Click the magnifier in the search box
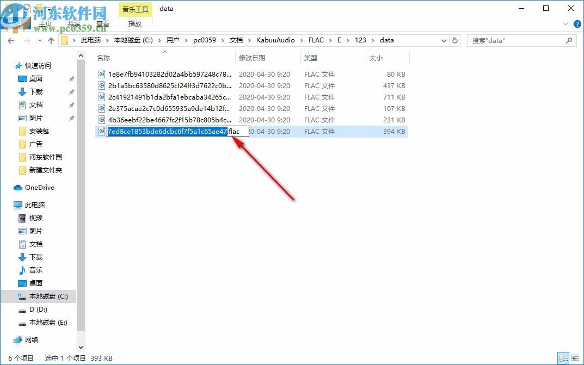This screenshot has width=584, height=365. (569, 40)
